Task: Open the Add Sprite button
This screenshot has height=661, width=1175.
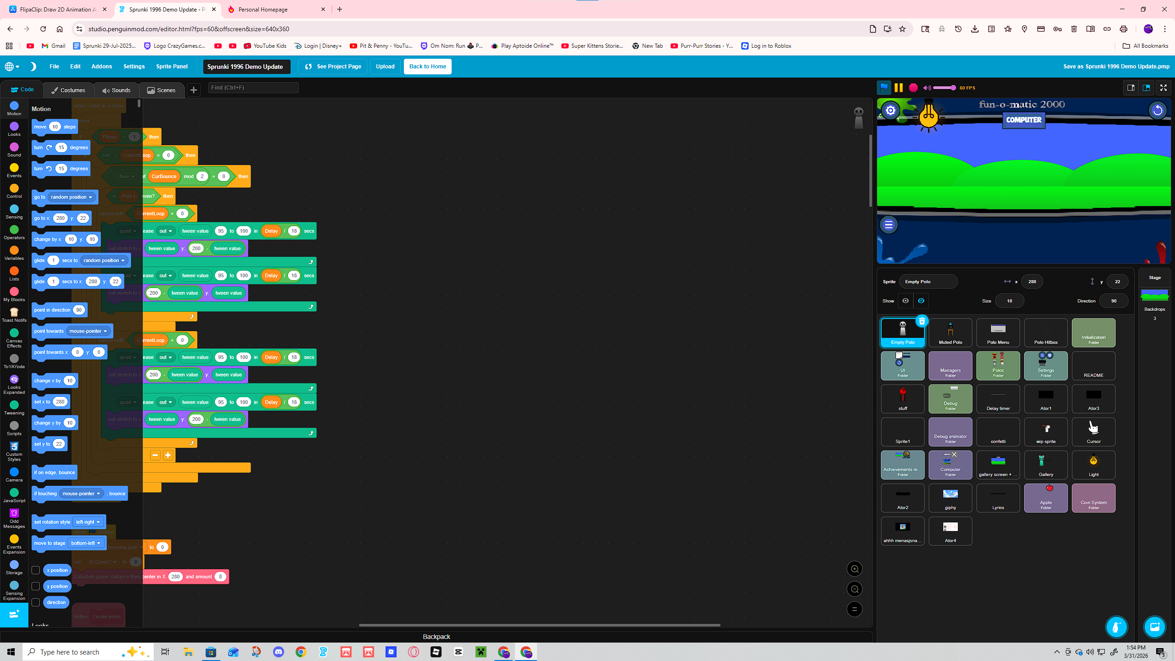Action: [x=1116, y=627]
